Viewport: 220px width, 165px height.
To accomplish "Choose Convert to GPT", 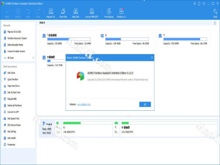I will (x=13, y=112).
